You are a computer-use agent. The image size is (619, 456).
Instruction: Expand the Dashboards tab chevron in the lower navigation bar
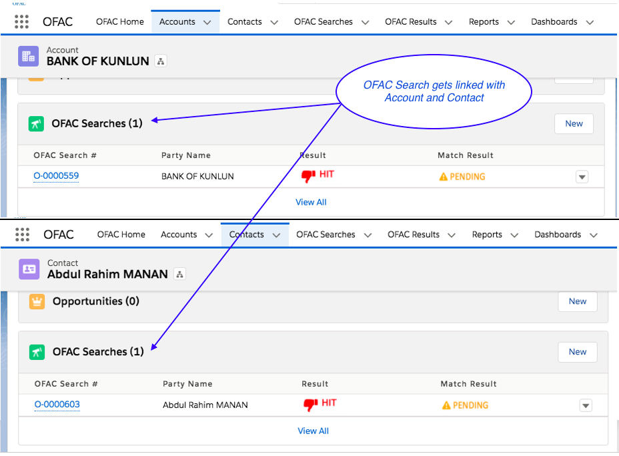594,235
